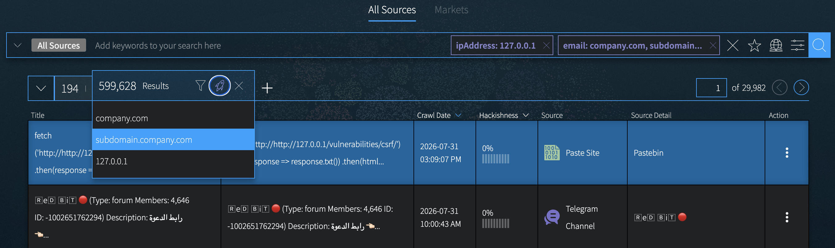This screenshot has width=835, height=248.
Task: Click the funnel filter icon
Action: [x=201, y=86]
